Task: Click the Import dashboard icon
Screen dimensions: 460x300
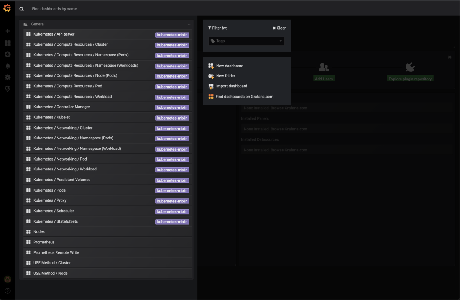Action: coord(211,86)
